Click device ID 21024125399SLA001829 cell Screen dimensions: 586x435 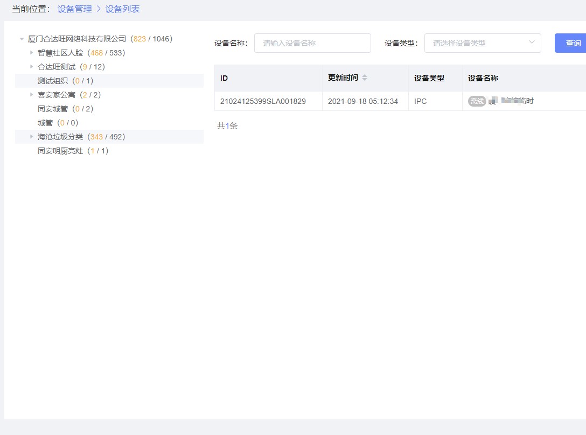pos(263,101)
